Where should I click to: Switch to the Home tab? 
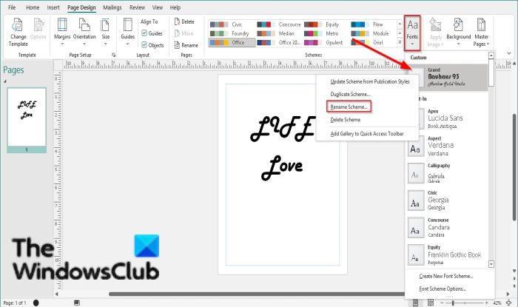(33, 7)
